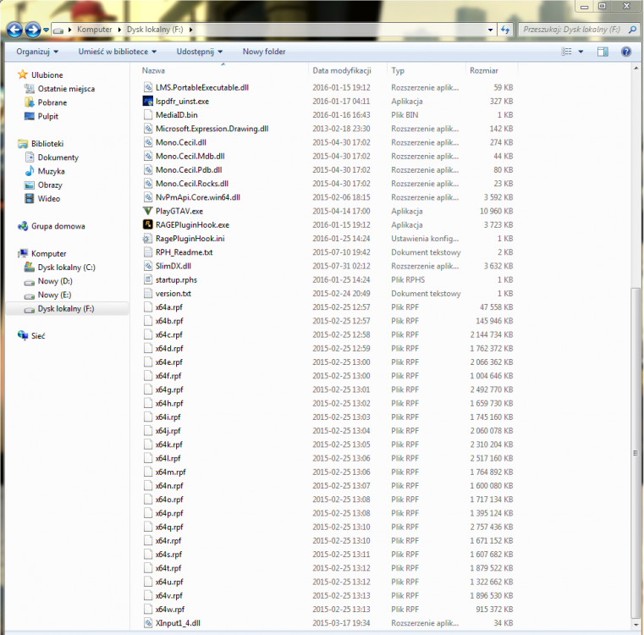Expand the arrow after Komputer in breadcrumb
The height and width of the screenshot is (635, 644).
pos(119,30)
